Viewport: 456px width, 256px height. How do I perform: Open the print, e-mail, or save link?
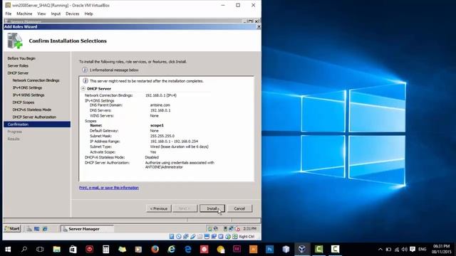109,188
